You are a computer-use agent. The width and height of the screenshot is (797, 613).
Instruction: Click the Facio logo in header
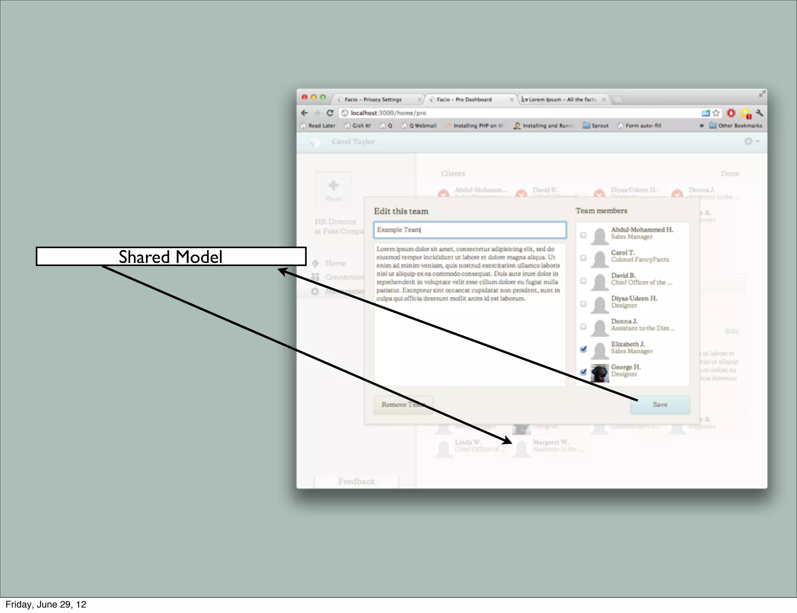pyautogui.click(x=314, y=143)
